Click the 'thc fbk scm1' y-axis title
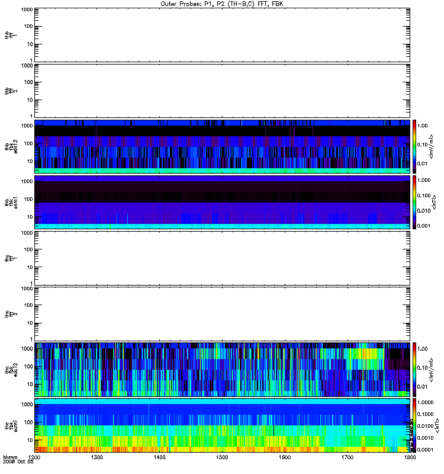The height and width of the screenshot is (474, 444). click(x=11, y=425)
